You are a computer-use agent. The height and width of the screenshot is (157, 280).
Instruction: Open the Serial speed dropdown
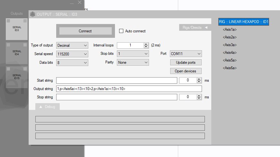tap(72, 54)
